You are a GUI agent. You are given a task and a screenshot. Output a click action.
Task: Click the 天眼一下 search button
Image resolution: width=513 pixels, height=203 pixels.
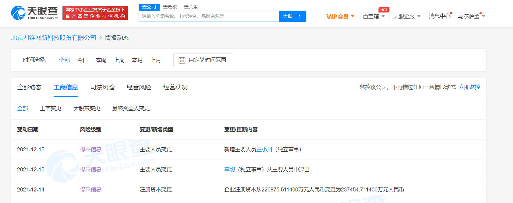click(x=292, y=16)
